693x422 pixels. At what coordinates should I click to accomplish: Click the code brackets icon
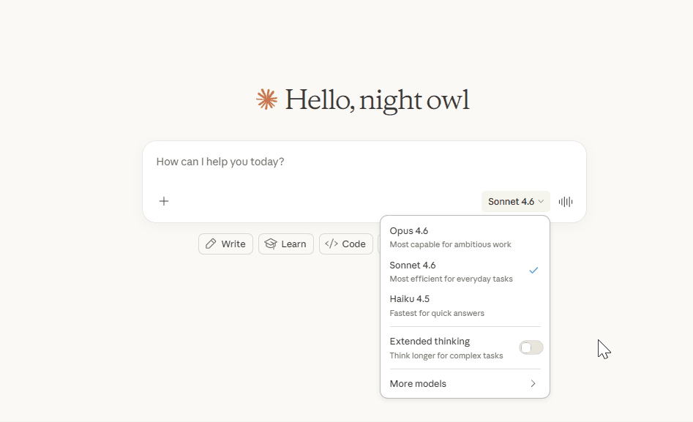331,244
